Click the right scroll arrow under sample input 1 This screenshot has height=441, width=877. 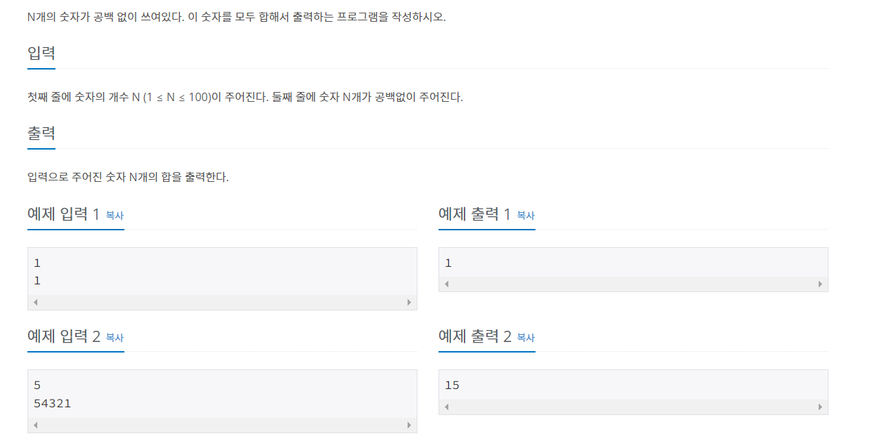point(410,302)
